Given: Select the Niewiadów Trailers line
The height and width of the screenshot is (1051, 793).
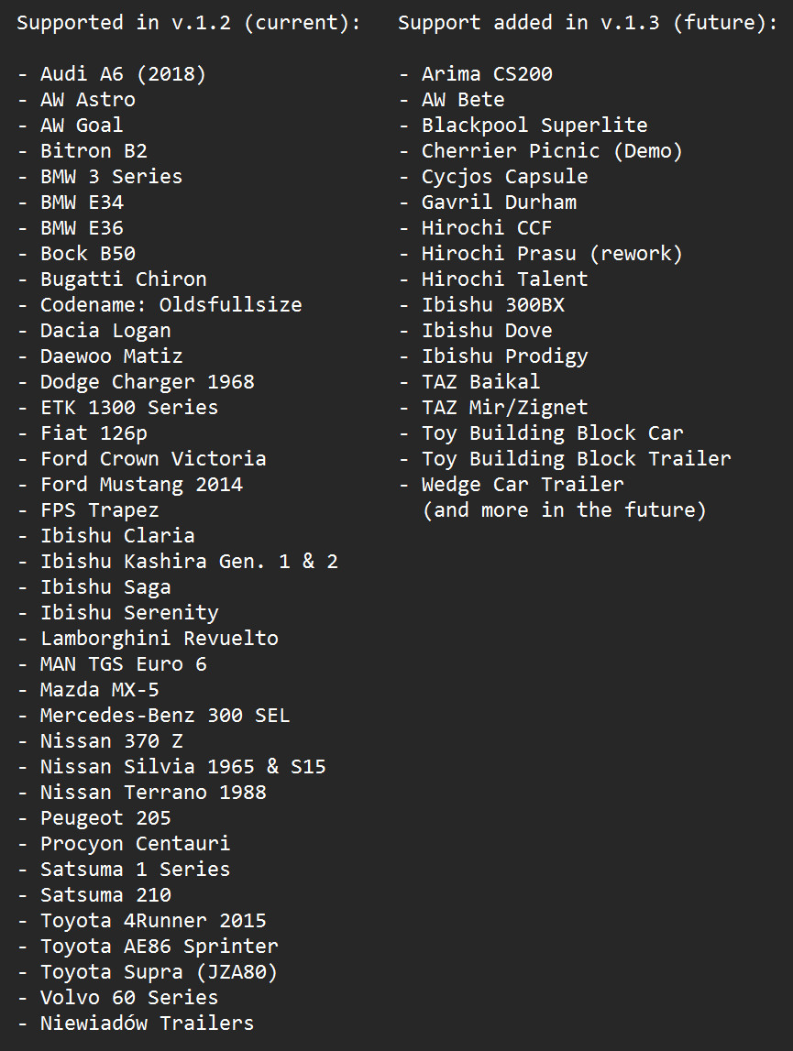Looking at the screenshot, I should tap(147, 1023).
